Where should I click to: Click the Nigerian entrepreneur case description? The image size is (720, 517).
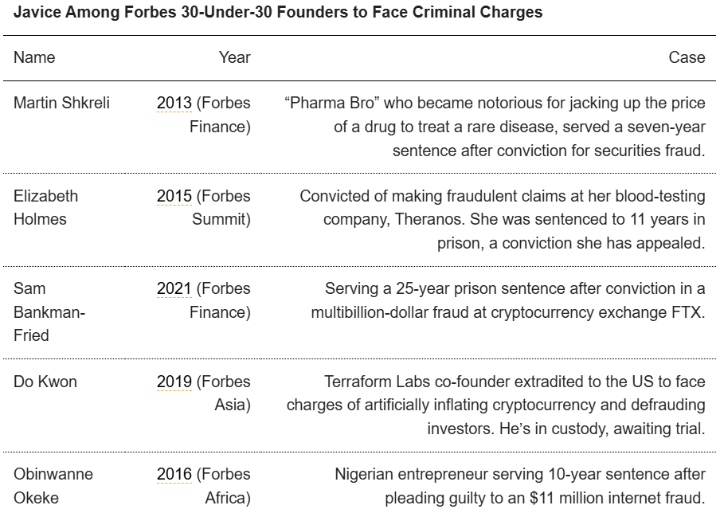[x=520, y=486]
